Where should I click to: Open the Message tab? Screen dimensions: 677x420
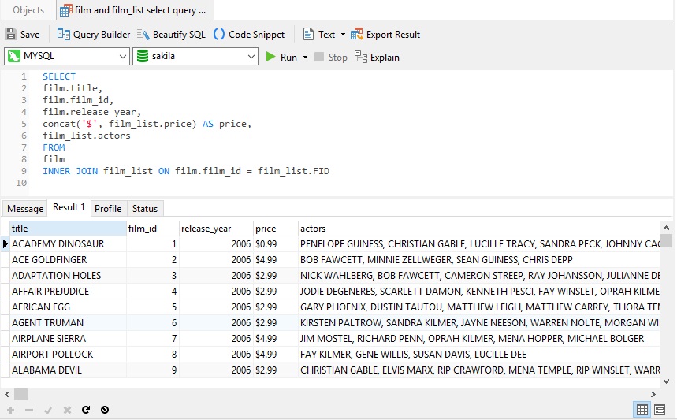25,209
